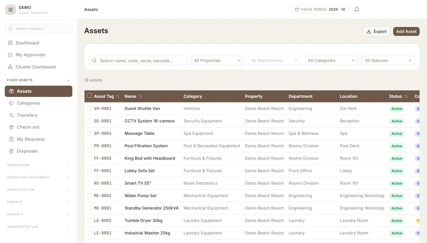Open the All Categories dropdown
Viewport: 427px width, 243px height.
pyautogui.click(x=332, y=60)
